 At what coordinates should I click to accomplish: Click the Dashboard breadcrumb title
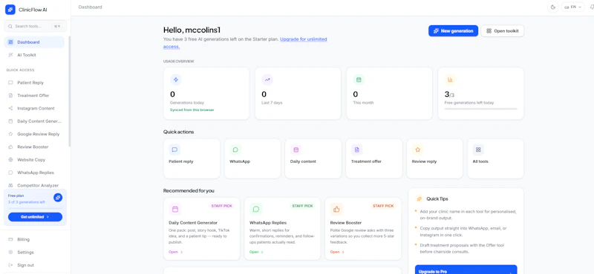pos(90,7)
